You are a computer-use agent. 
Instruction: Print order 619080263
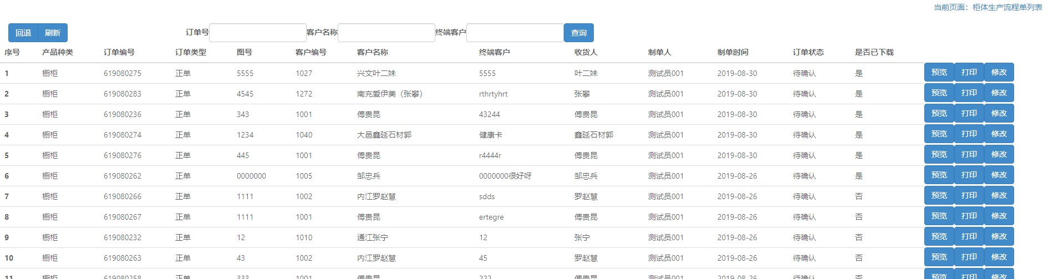[x=969, y=257]
